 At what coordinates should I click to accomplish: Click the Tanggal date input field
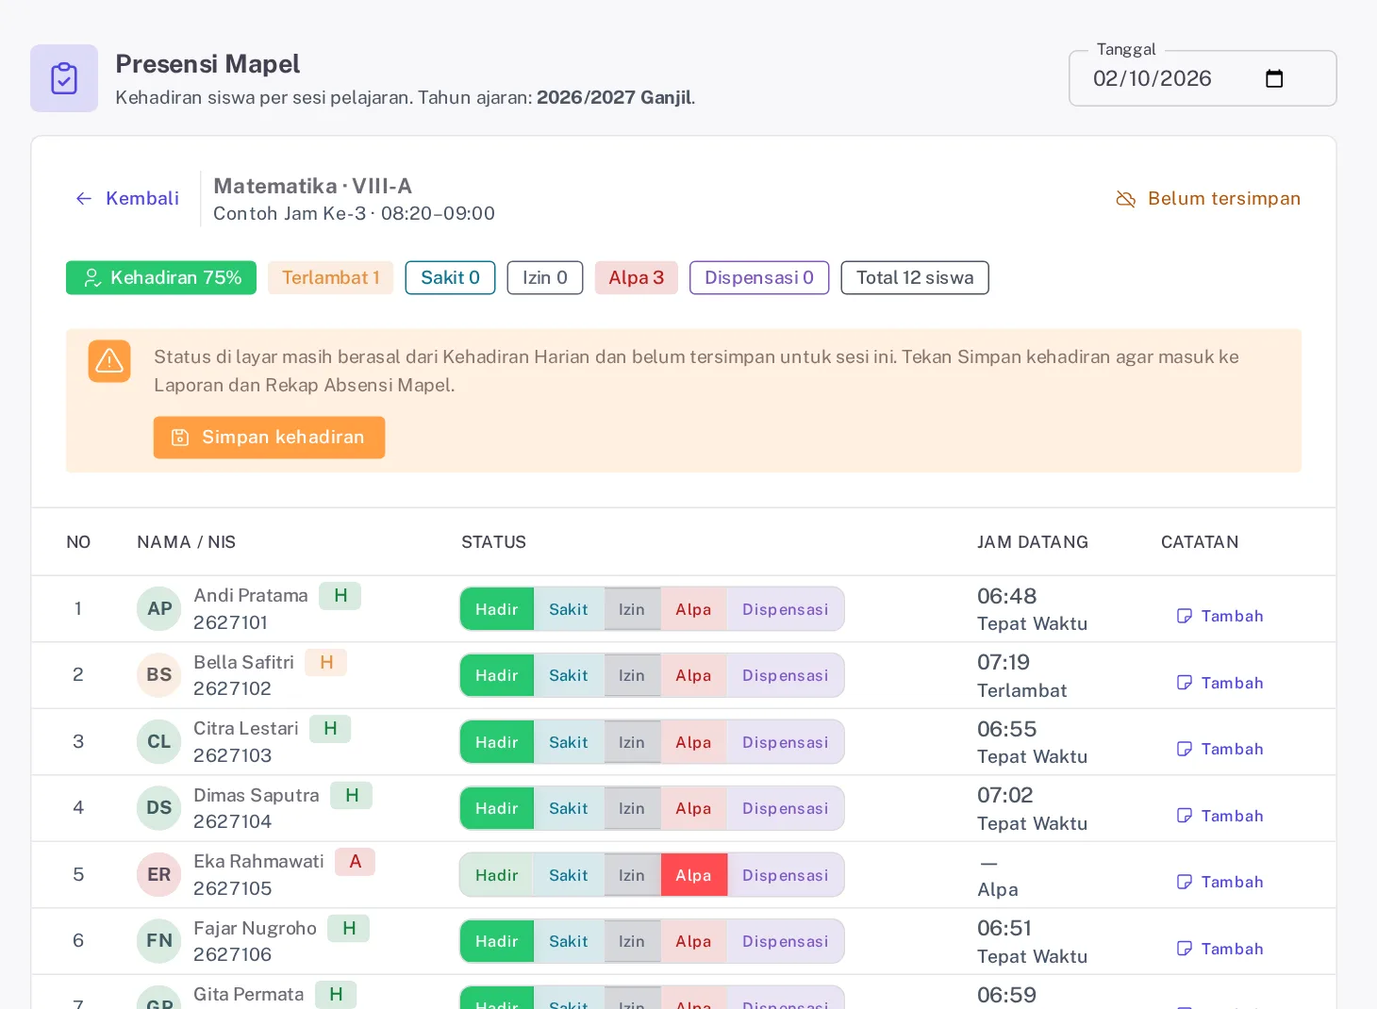pos(1203,78)
